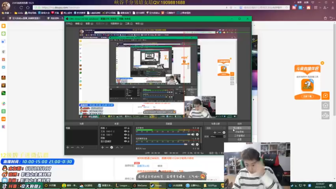
Task: Toggle the lock on 文本 (GDI+) 2 source
Action: (129, 131)
